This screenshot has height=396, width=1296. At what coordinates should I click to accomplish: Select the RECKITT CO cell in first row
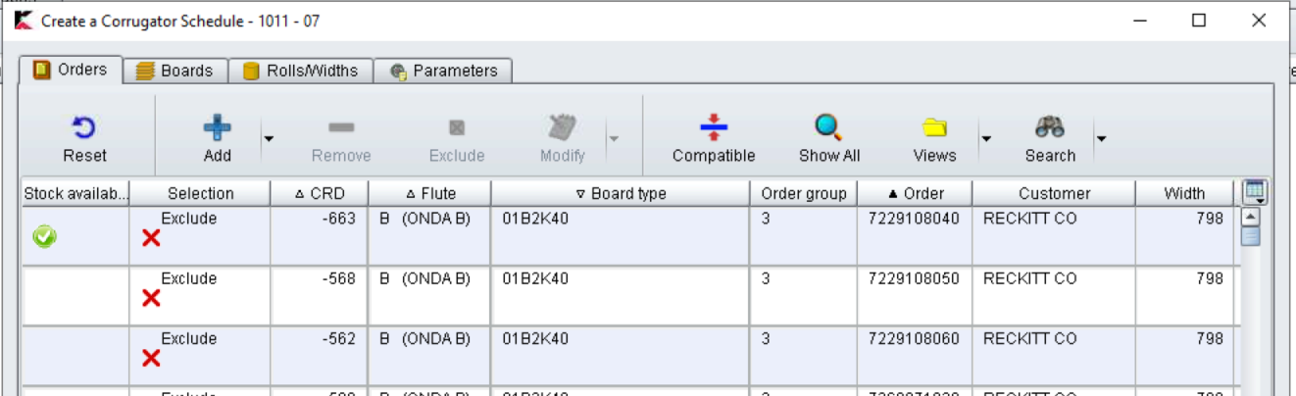1029,220
